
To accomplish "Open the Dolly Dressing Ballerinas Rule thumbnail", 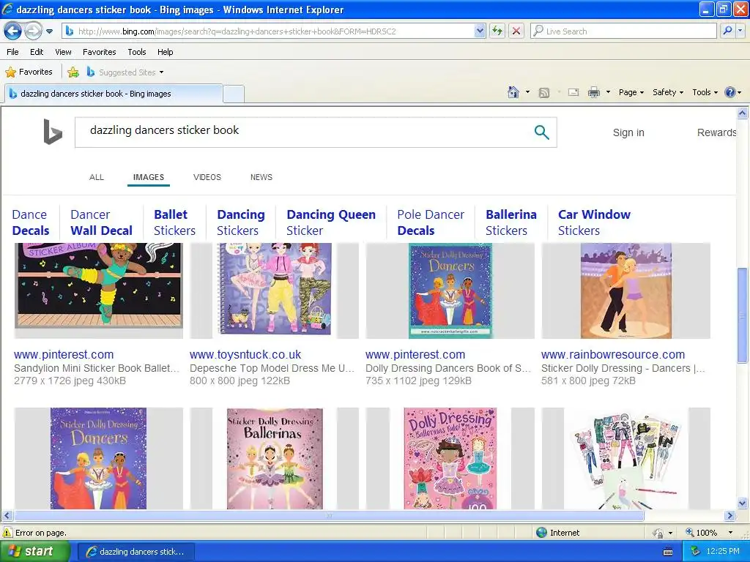I will coord(450,458).
